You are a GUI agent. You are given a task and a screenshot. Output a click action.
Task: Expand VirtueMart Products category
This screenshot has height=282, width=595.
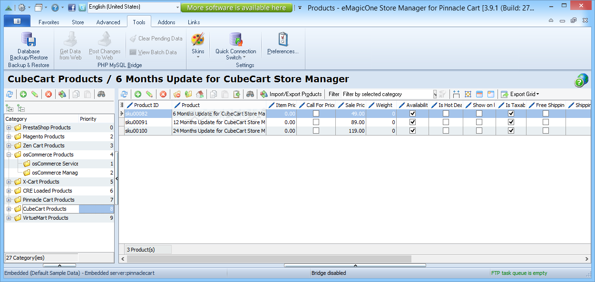(x=9, y=218)
